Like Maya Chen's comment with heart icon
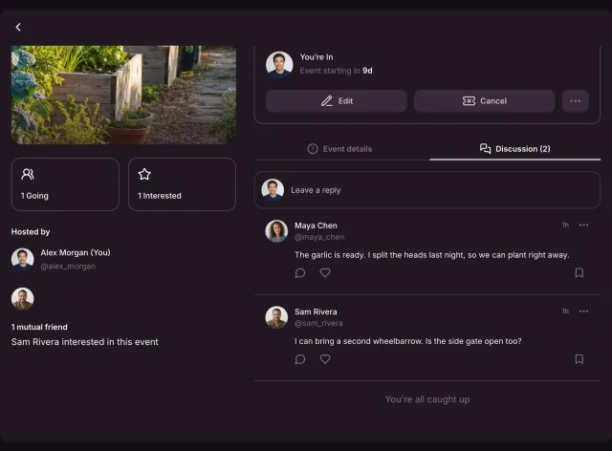The image size is (612, 451). (x=325, y=272)
